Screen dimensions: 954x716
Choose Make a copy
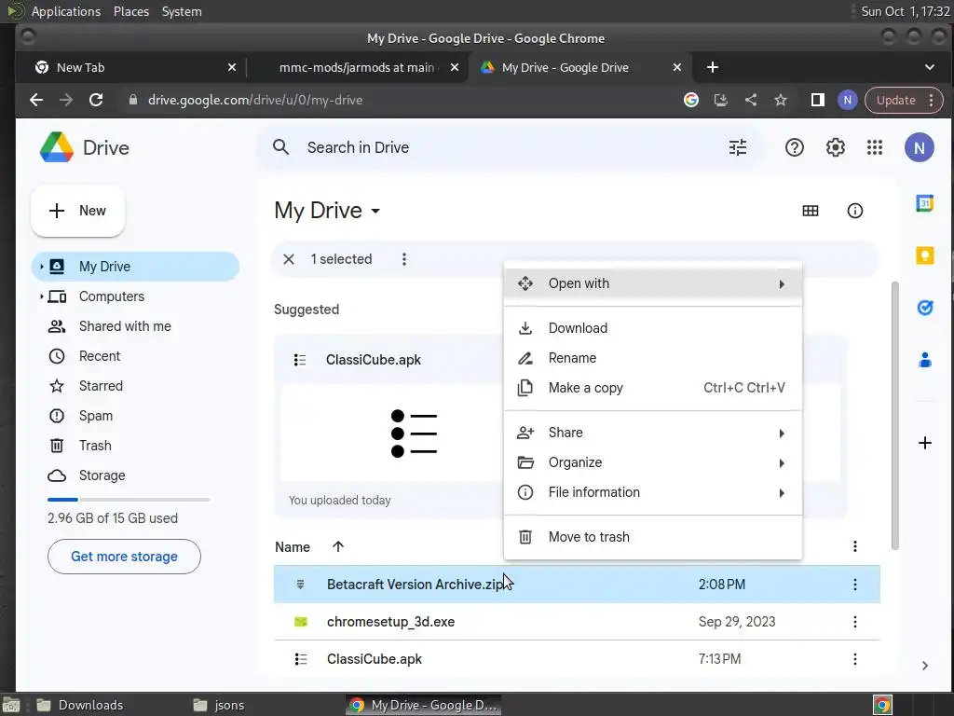point(653,388)
